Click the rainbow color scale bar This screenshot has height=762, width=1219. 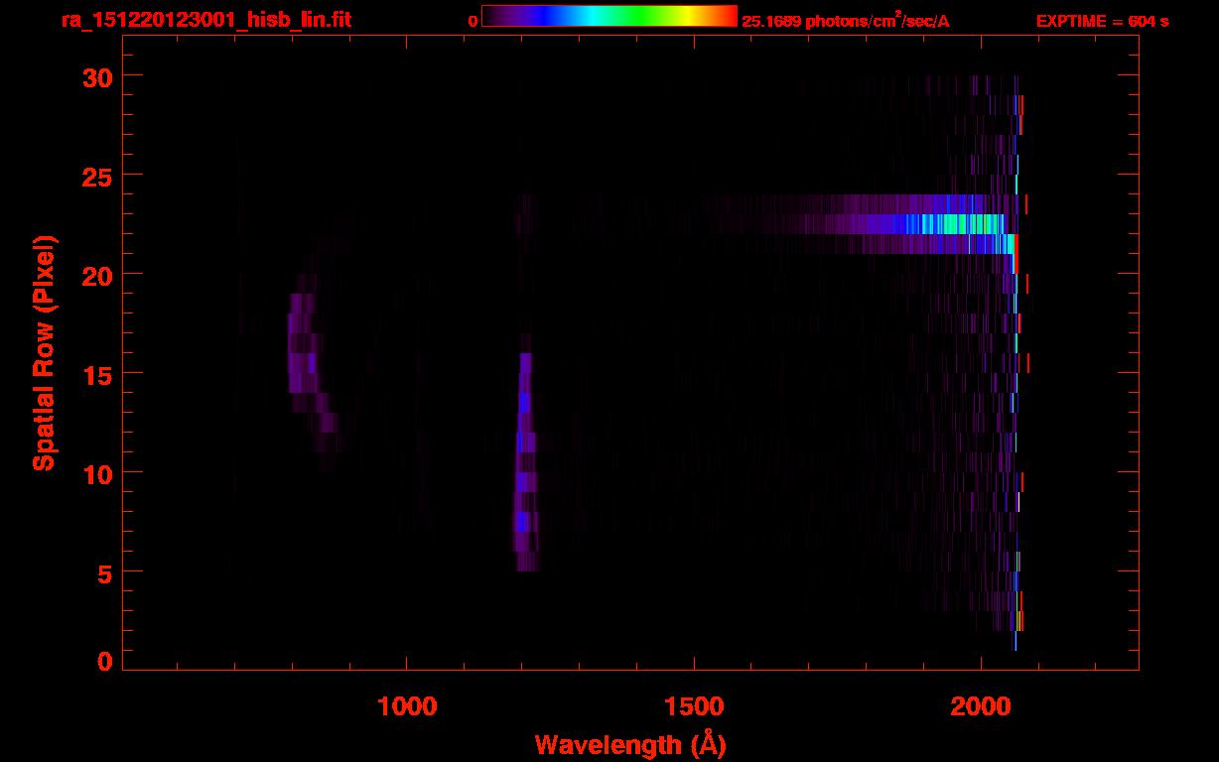(x=609, y=16)
